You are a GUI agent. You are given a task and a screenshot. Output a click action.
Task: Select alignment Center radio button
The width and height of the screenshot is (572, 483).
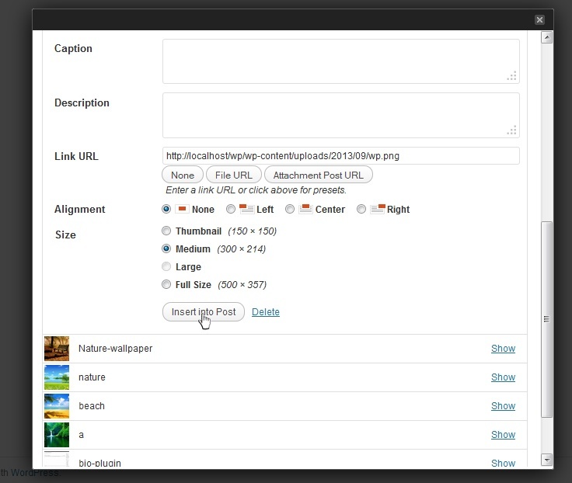point(290,209)
